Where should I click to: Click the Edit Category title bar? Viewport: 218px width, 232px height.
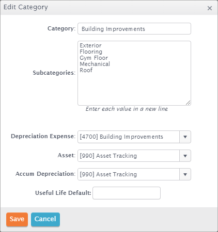tap(109, 8)
